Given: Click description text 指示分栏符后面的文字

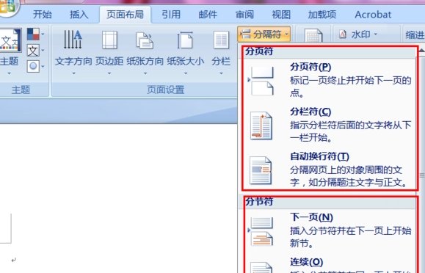Looking at the screenshot, I should 350,131.
